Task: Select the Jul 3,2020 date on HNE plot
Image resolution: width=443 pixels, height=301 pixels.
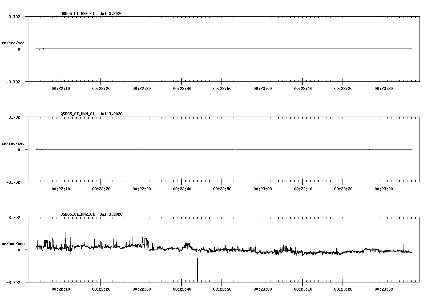Action: (111, 14)
